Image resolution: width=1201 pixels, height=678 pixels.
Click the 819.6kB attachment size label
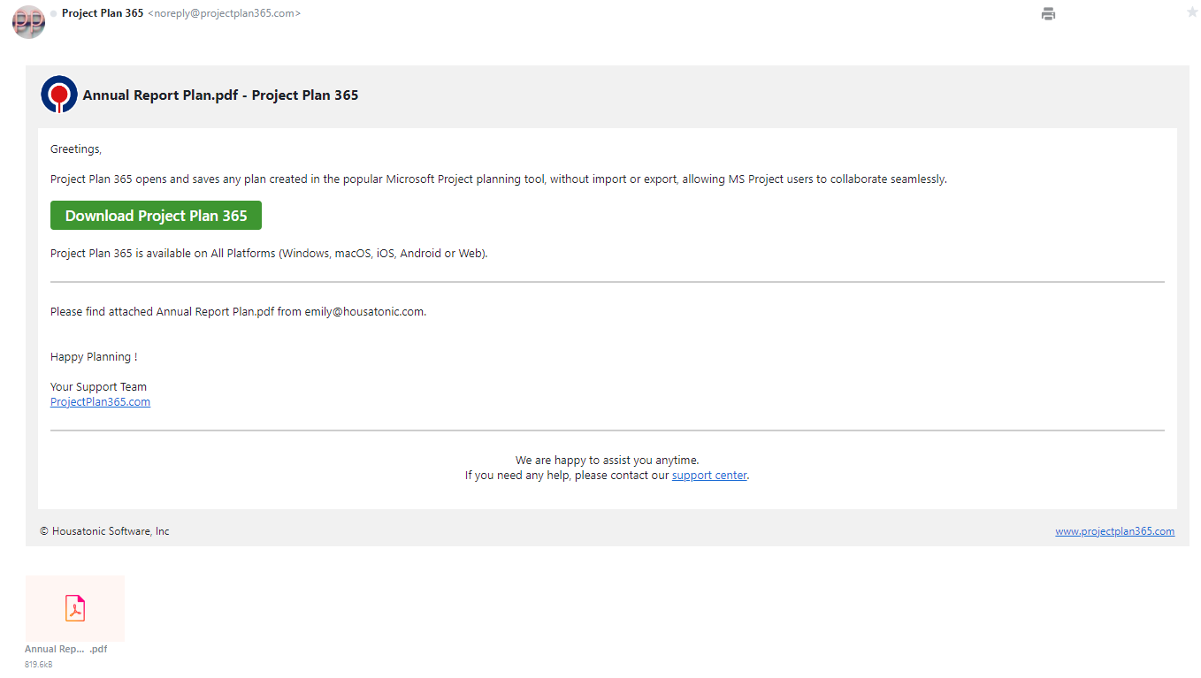tap(39, 665)
